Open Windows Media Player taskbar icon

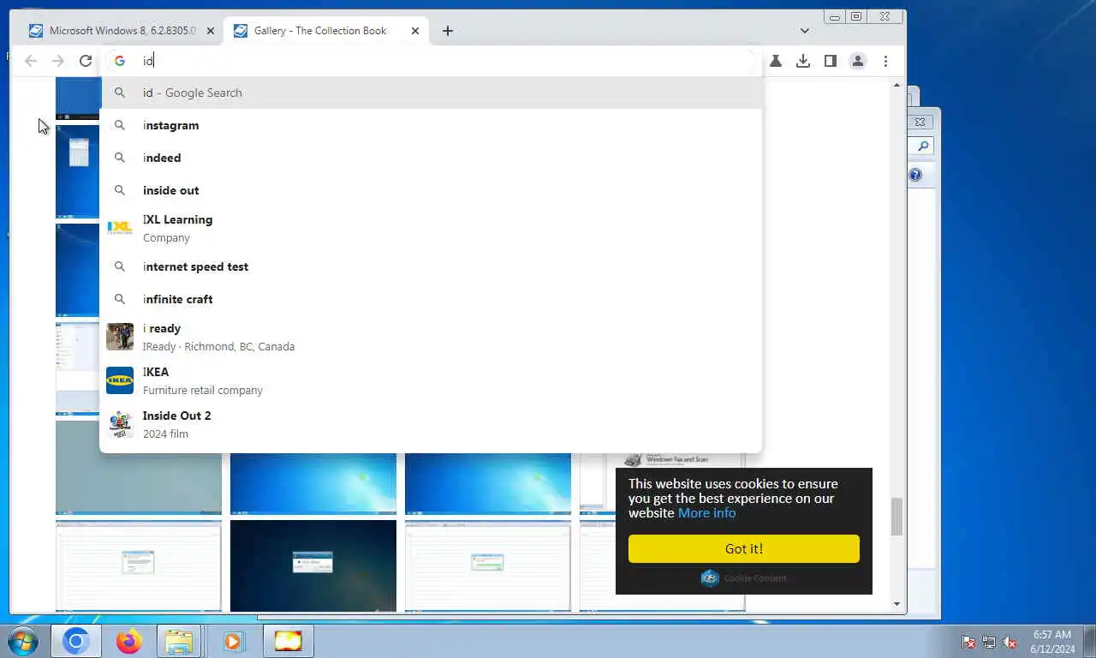(233, 641)
